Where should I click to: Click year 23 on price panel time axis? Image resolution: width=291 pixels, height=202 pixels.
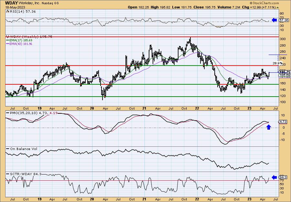click(x=250, y=108)
